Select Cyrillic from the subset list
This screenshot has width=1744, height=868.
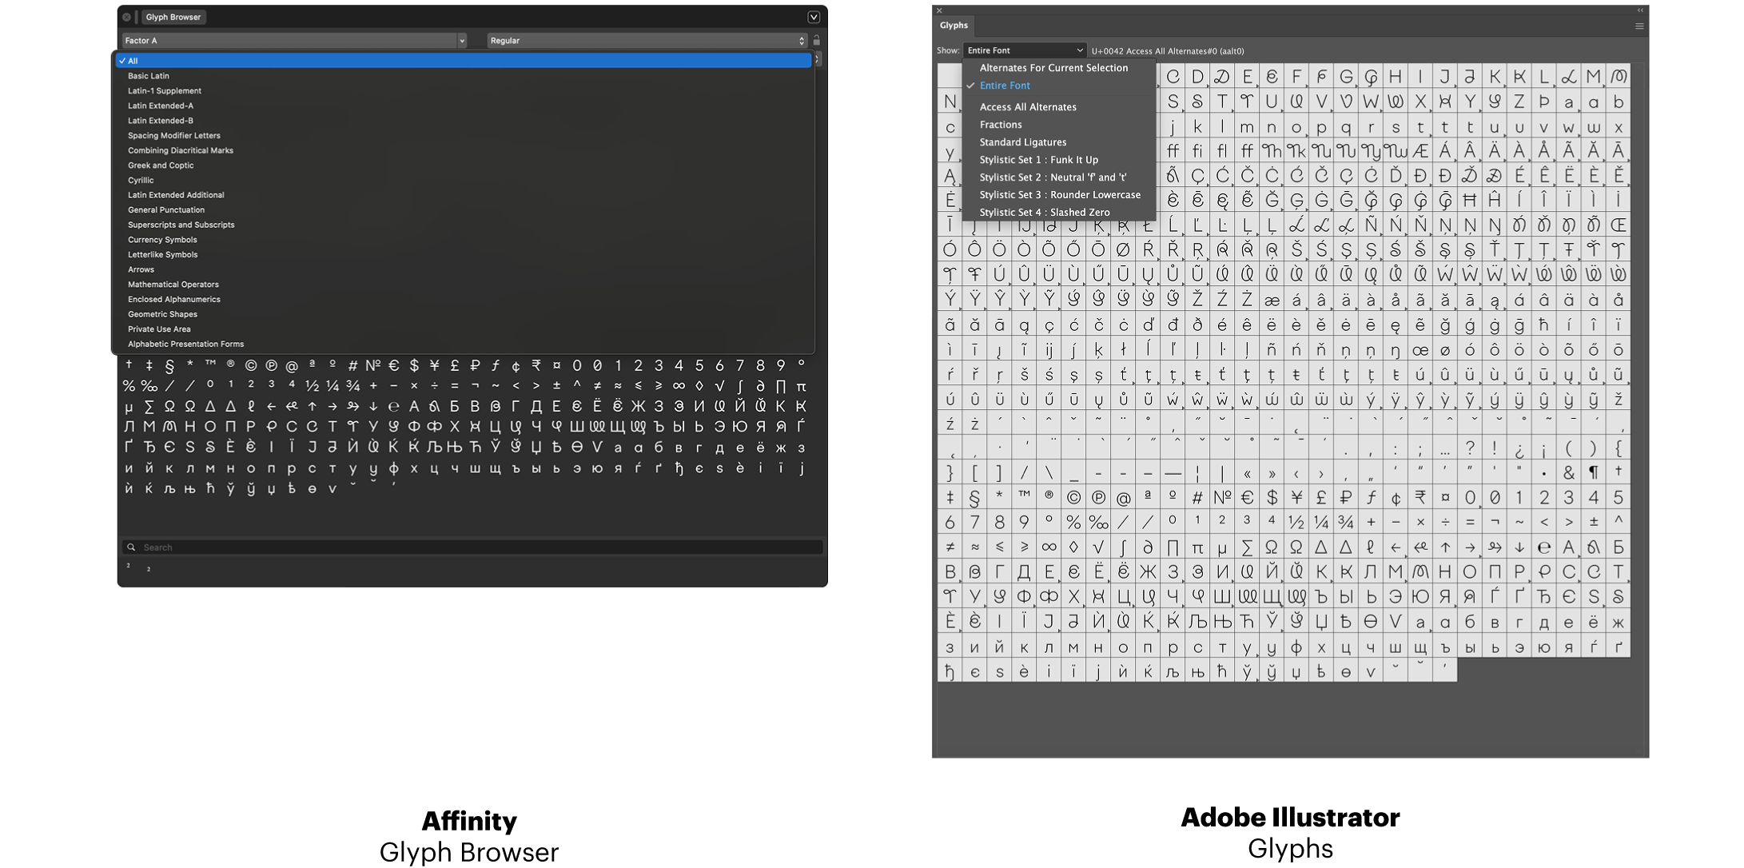[x=141, y=181]
